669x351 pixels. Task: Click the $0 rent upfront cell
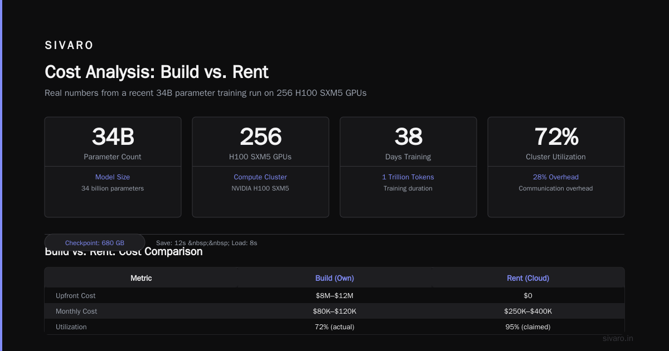[x=528, y=296]
